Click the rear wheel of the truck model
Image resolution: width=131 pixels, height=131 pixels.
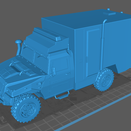(104, 79)
